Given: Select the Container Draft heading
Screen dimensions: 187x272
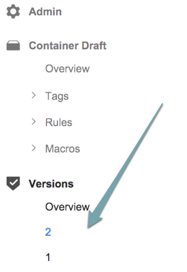Looking at the screenshot, I should pos(68,46).
